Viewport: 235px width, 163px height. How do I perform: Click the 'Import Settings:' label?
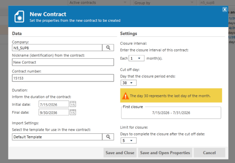tap(25, 123)
